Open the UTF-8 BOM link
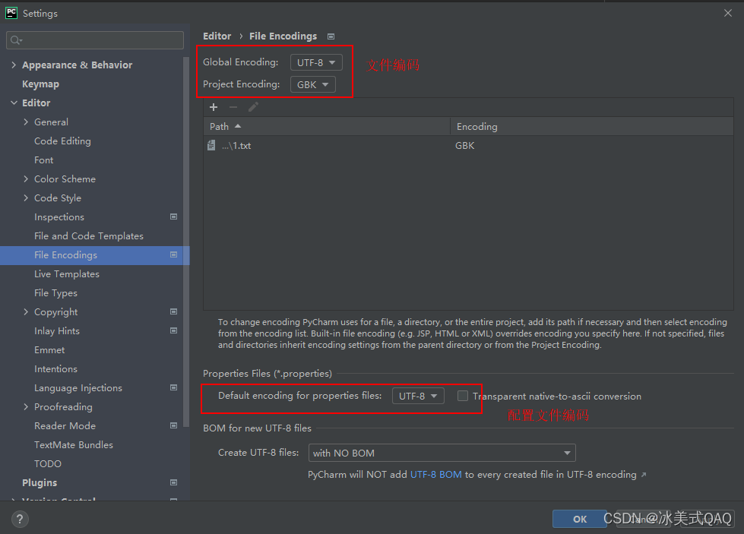This screenshot has width=744, height=534. [x=435, y=475]
